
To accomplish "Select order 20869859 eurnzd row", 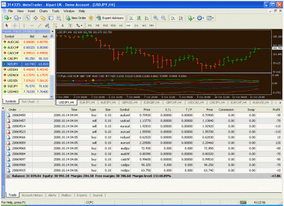I will coord(144,143).
